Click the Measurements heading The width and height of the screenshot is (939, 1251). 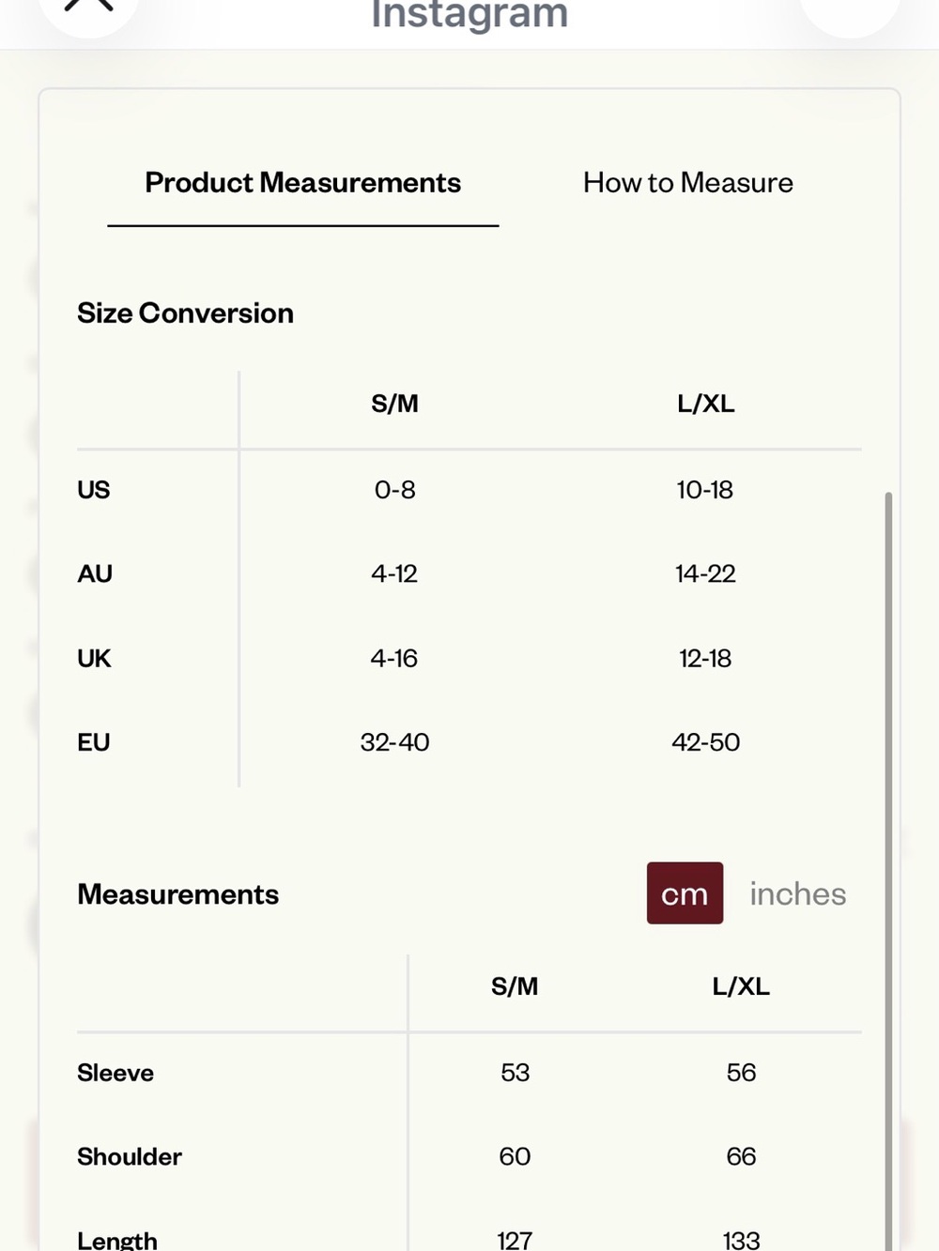click(x=177, y=894)
